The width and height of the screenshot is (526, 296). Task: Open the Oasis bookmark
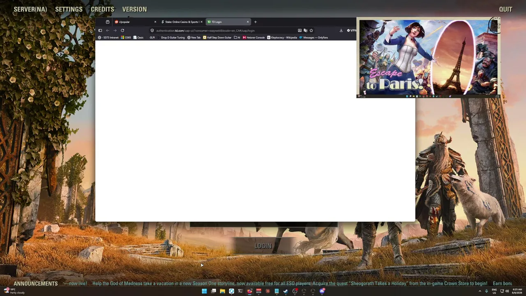138,37
